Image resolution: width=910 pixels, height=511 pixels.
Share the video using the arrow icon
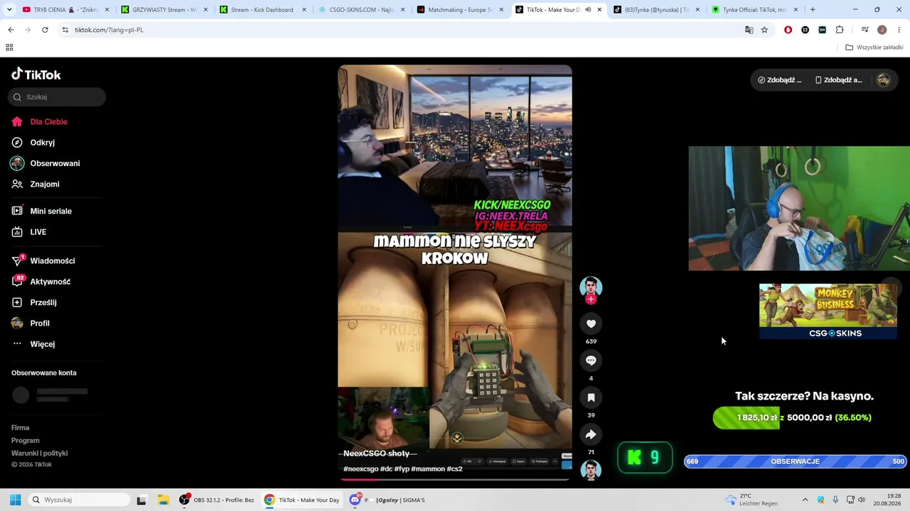(591, 434)
